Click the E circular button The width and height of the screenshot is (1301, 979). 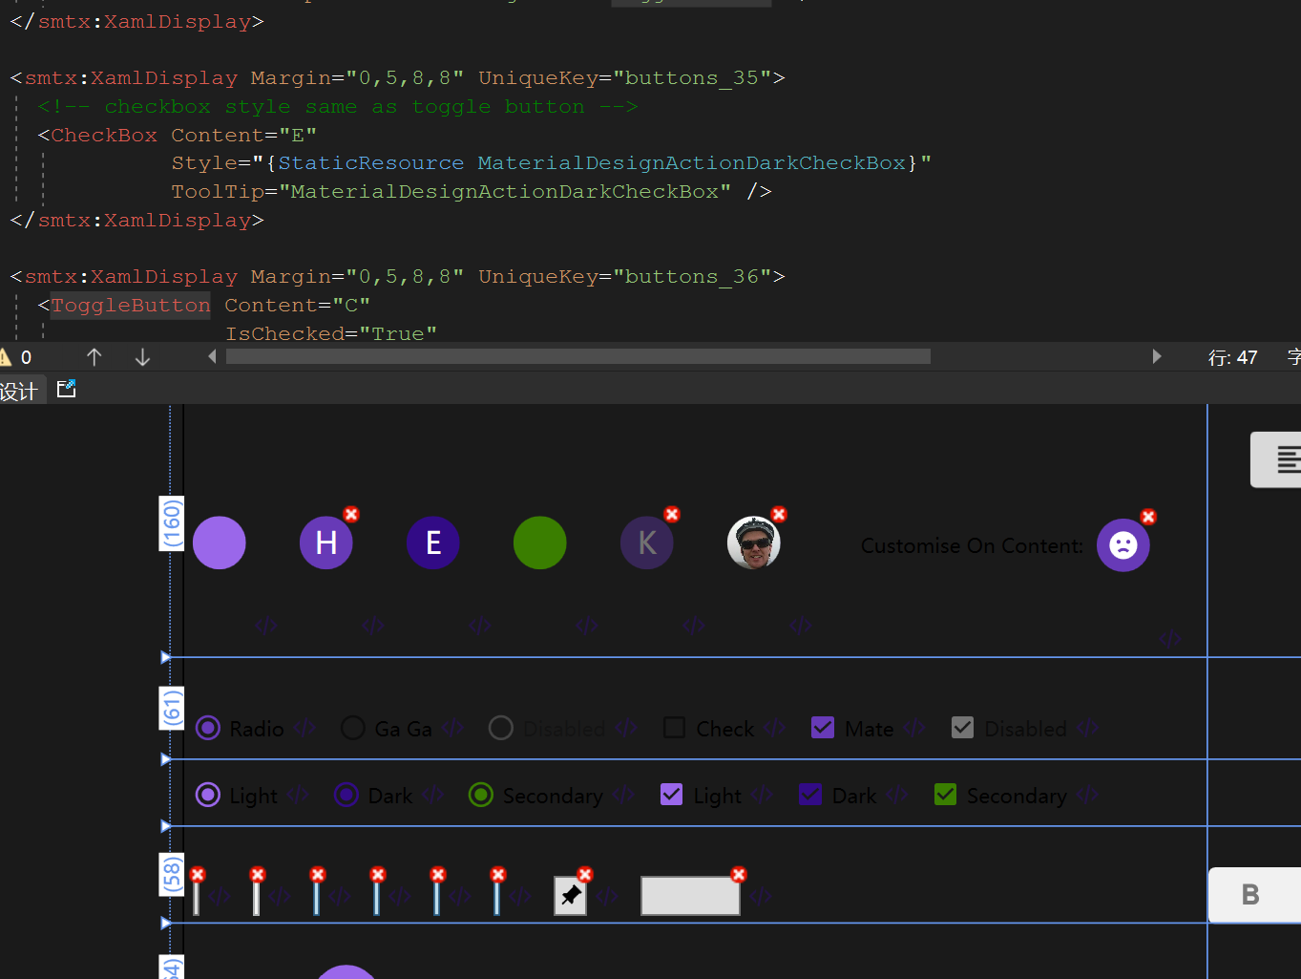point(432,542)
